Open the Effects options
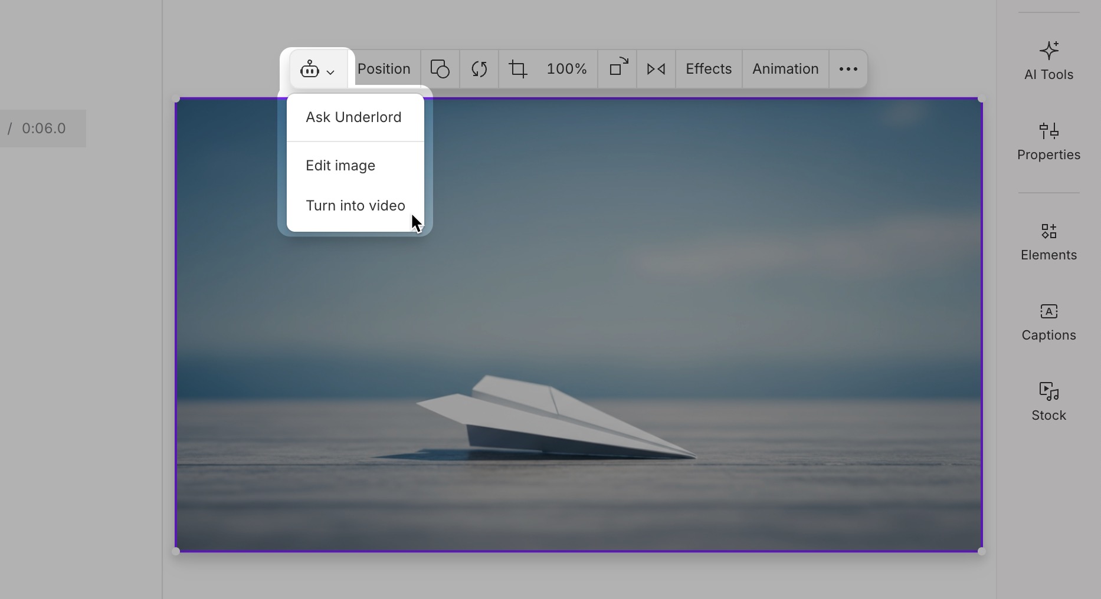 pyautogui.click(x=708, y=68)
